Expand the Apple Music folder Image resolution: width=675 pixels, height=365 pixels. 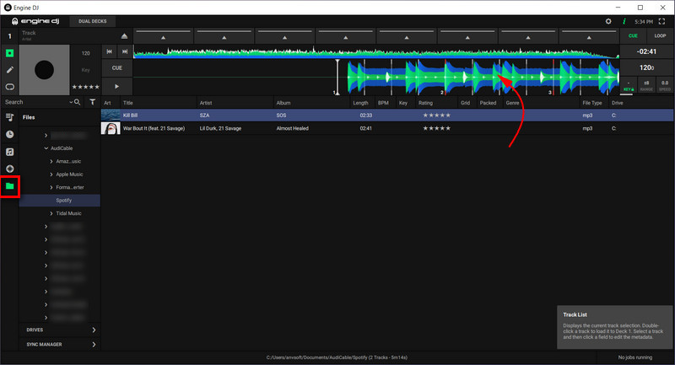(x=51, y=174)
